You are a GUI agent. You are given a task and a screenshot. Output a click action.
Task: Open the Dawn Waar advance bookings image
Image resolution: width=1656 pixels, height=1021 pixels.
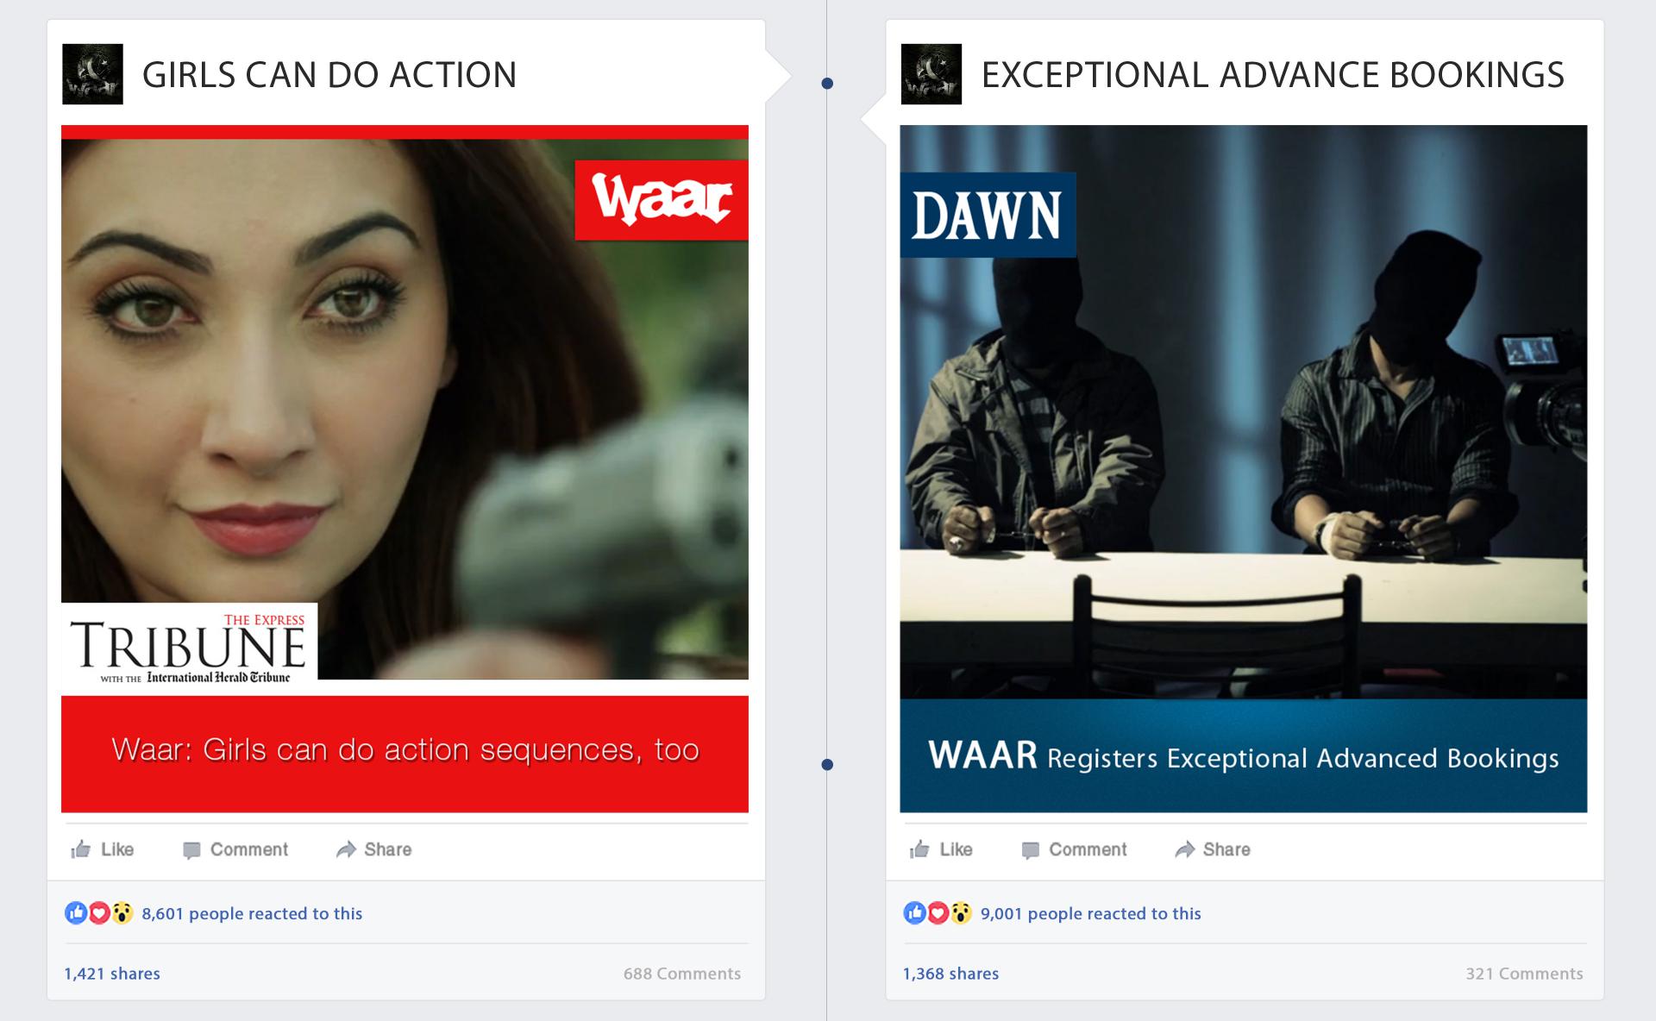[1243, 469]
